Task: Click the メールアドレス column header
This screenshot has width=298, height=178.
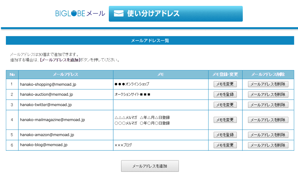Action: coord(66,74)
